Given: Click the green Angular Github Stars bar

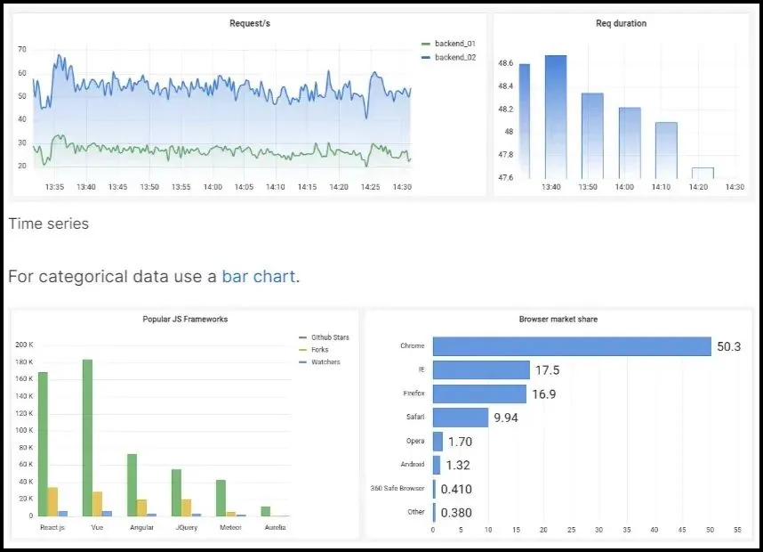Looking at the screenshot, I should click(132, 485).
